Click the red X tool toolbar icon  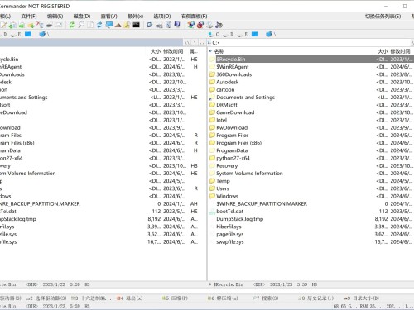[x=40, y=25]
